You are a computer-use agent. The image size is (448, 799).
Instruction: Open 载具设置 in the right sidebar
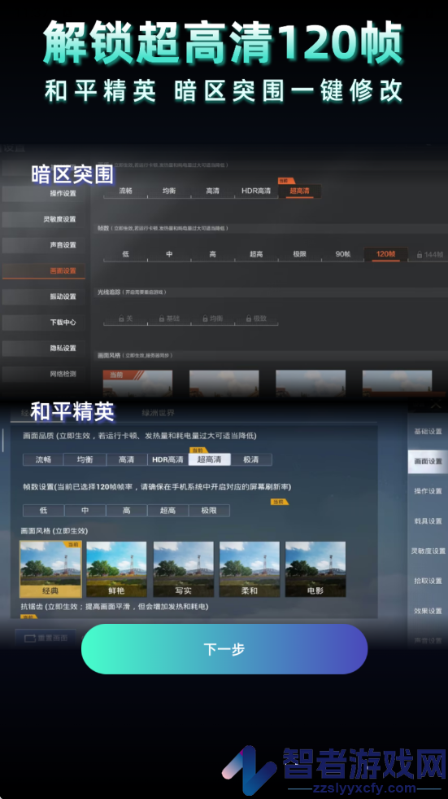pyautogui.click(x=428, y=520)
